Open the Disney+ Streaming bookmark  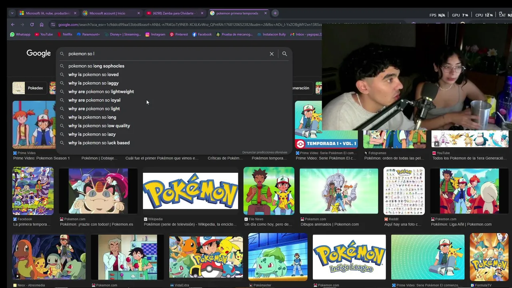click(123, 34)
